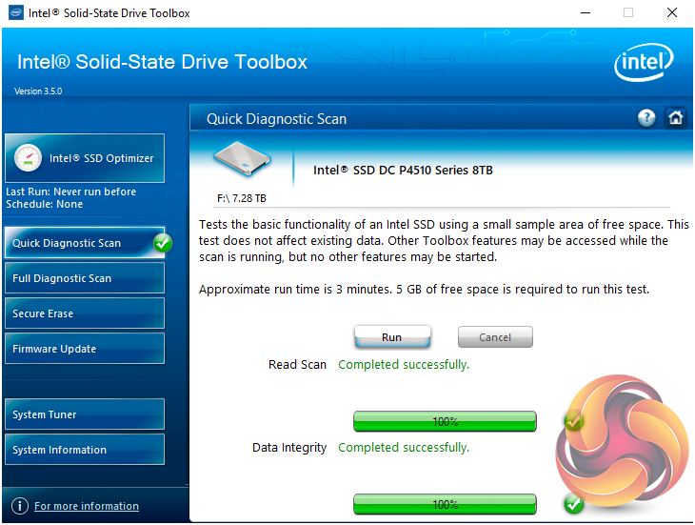Image resolution: width=695 pixels, height=525 pixels.
Task: Open System Tuner
Action: pyautogui.click(x=85, y=414)
